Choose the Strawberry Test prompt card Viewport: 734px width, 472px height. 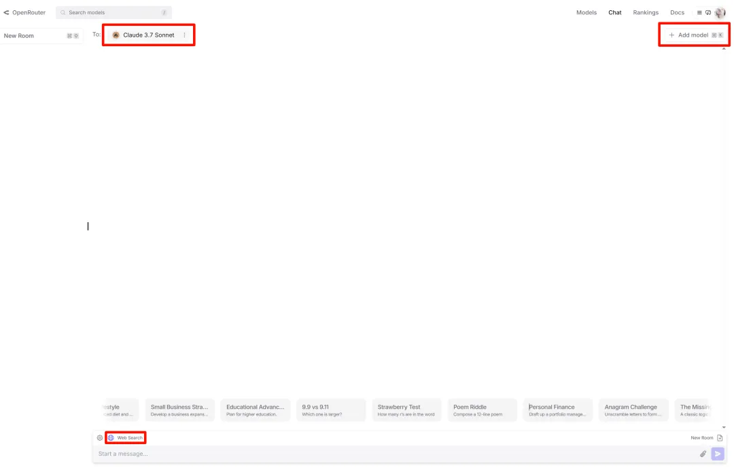[x=406, y=410]
